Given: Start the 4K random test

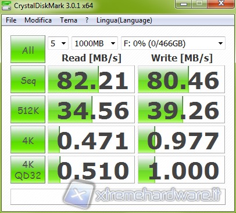Looking at the screenshot, I should click(28, 139).
